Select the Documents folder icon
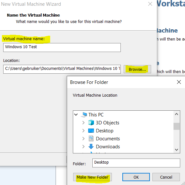 click(91, 138)
